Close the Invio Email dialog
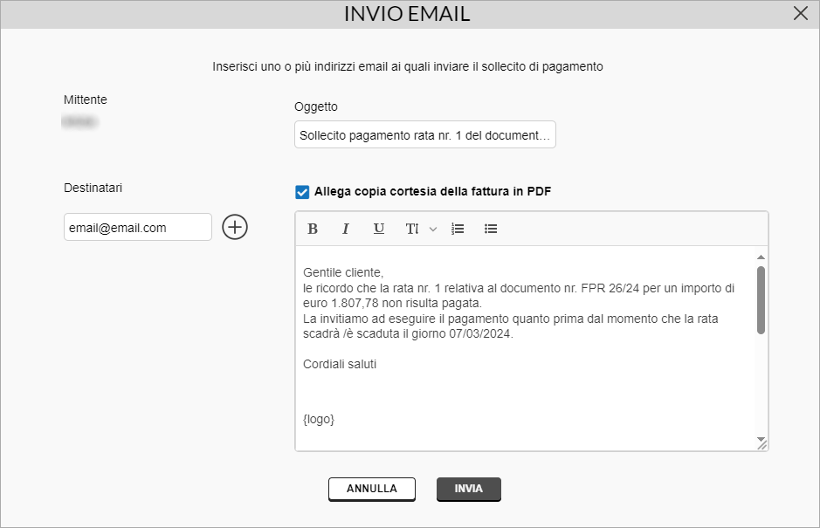Image resolution: width=820 pixels, height=528 pixels. 801,14
